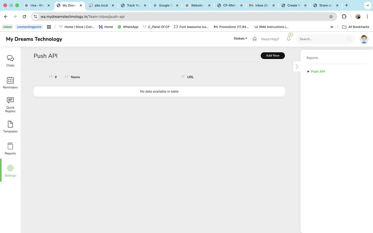Sort table by # column
Viewport: 373px width, 233px height.
click(56, 77)
